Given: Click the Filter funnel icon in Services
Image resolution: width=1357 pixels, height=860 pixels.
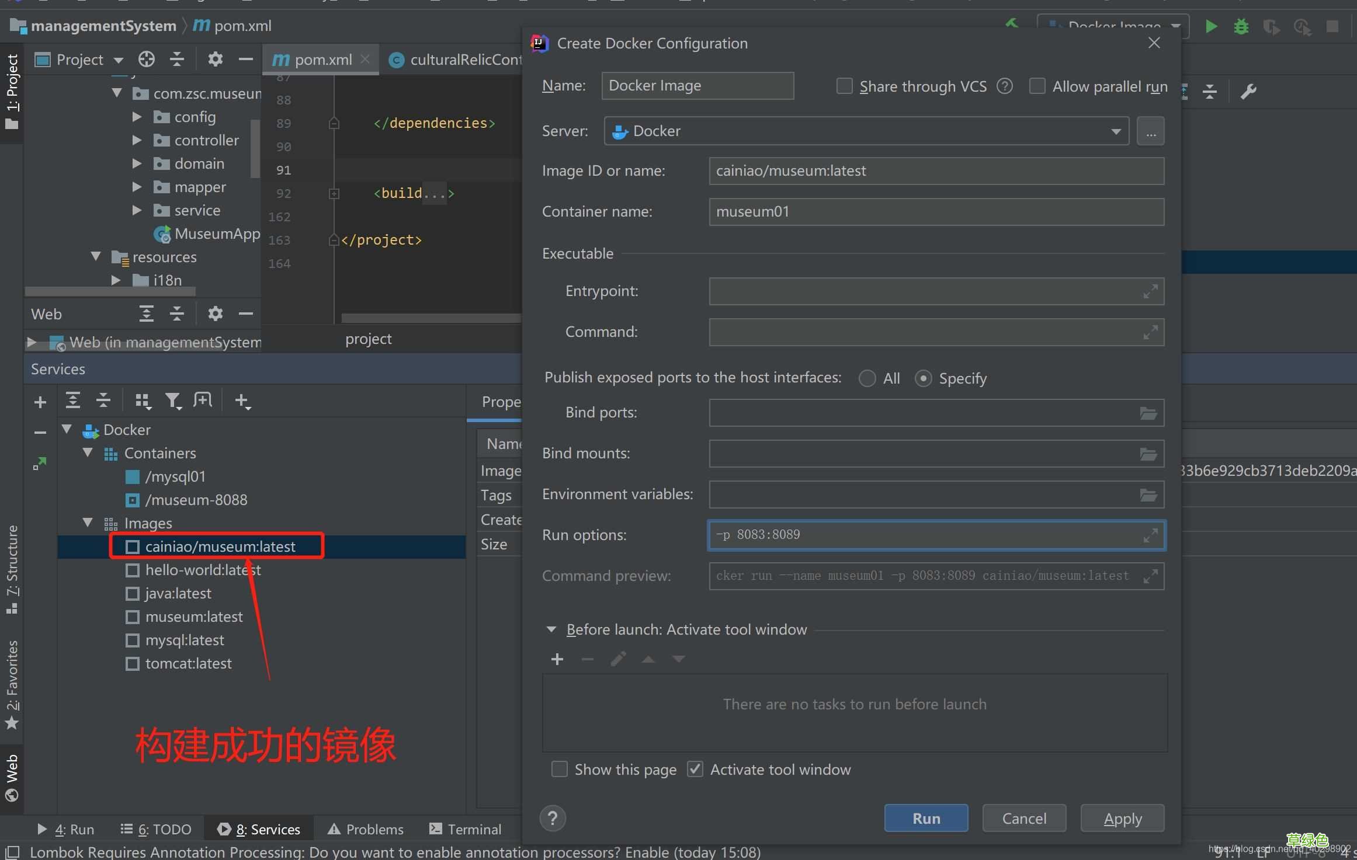Looking at the screenshot, I should [173, 401].
